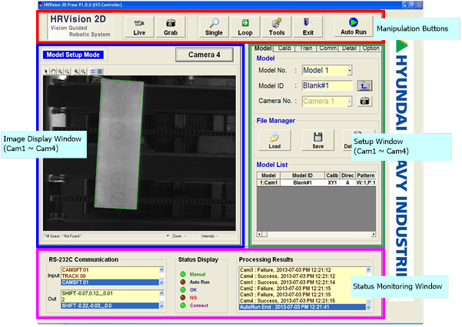462x327 pixels.
Task: Expand the Model No. dropdown
Action: pos(350,71)
